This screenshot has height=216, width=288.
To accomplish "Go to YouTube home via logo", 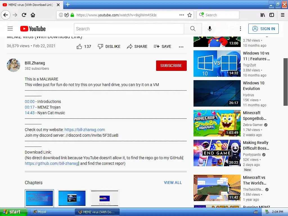I will tap(33, 29).
